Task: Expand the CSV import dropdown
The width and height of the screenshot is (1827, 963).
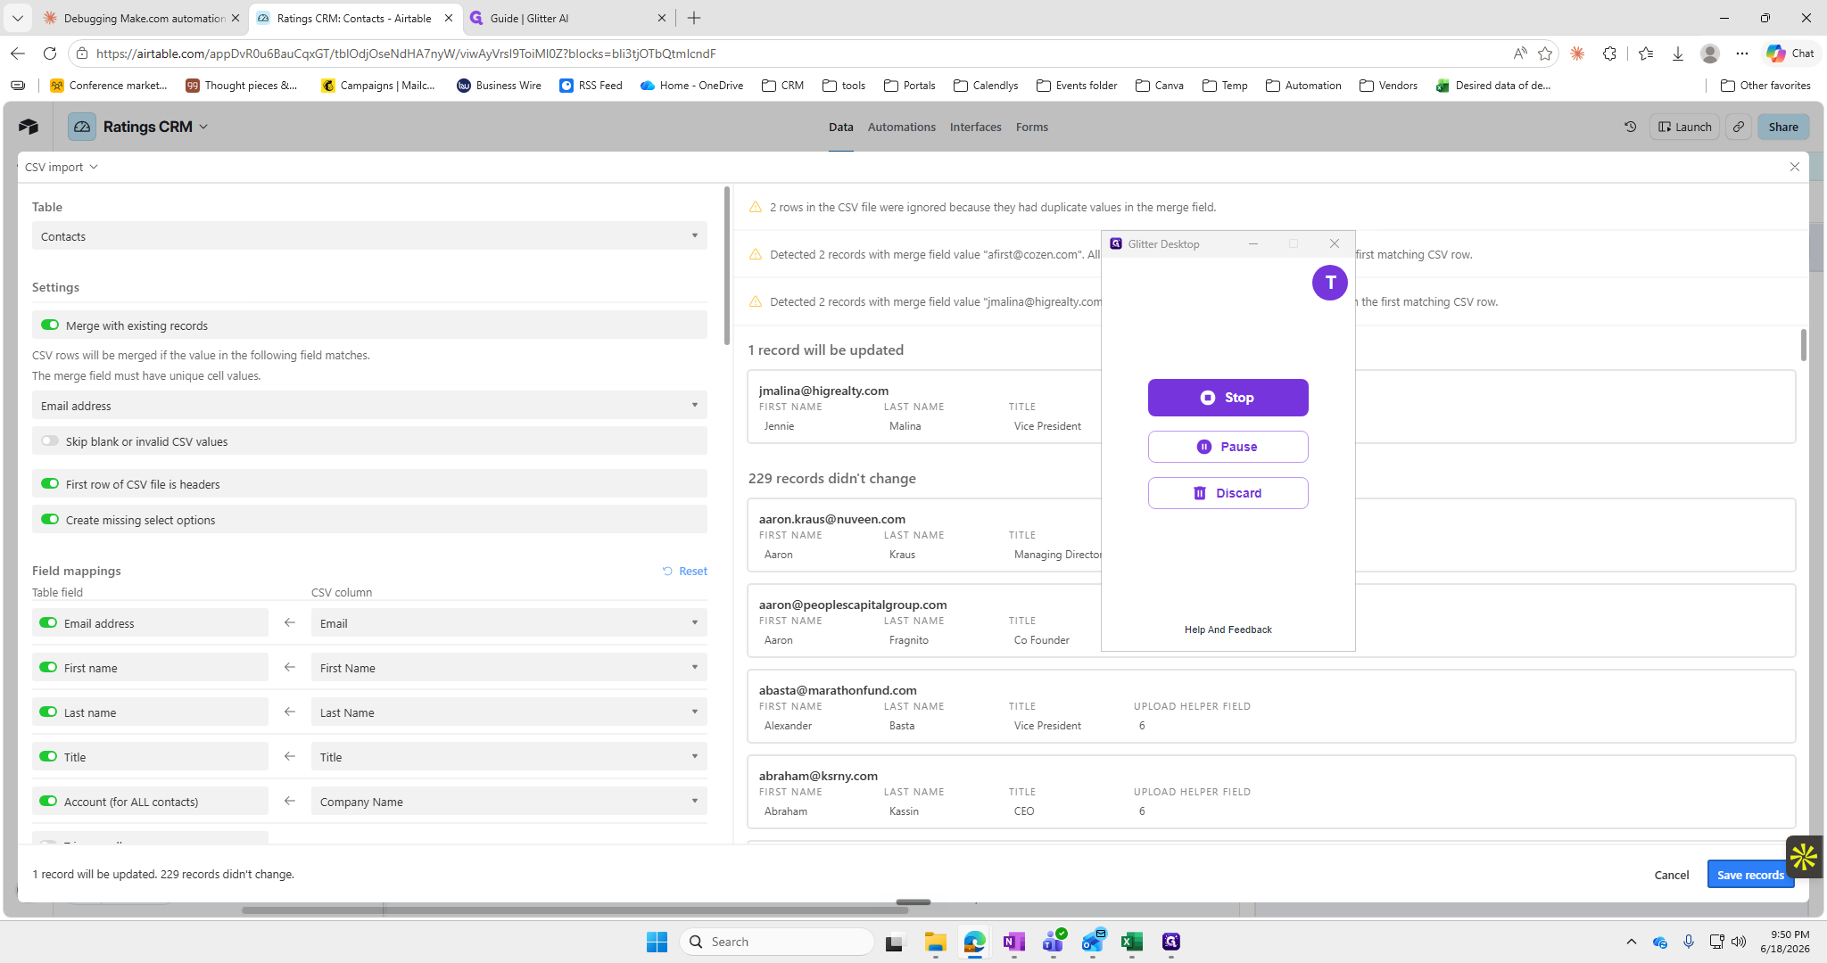Action: point(61,167)
